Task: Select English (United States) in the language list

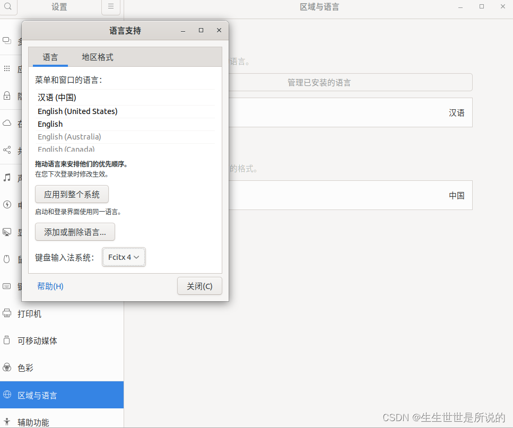Action: pos(77,111)
